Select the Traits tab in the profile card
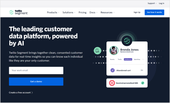 point(120,59)
